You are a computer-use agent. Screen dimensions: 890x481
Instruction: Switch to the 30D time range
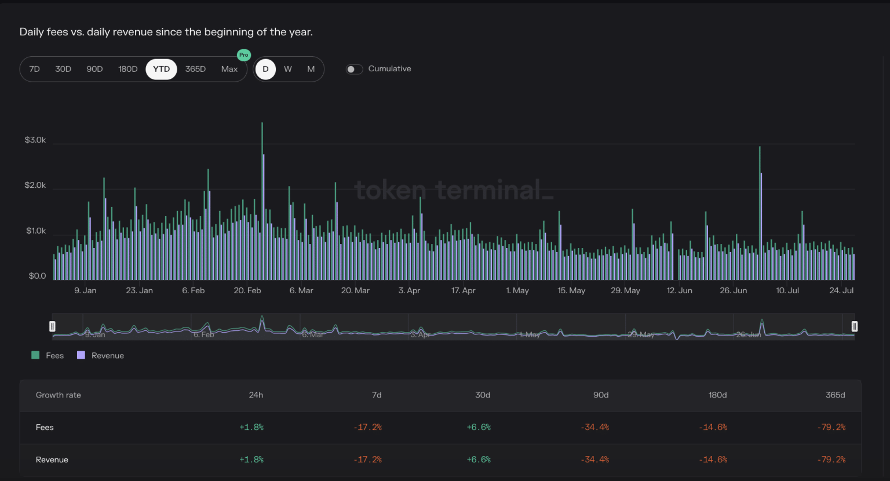click(x=63, y=69)
